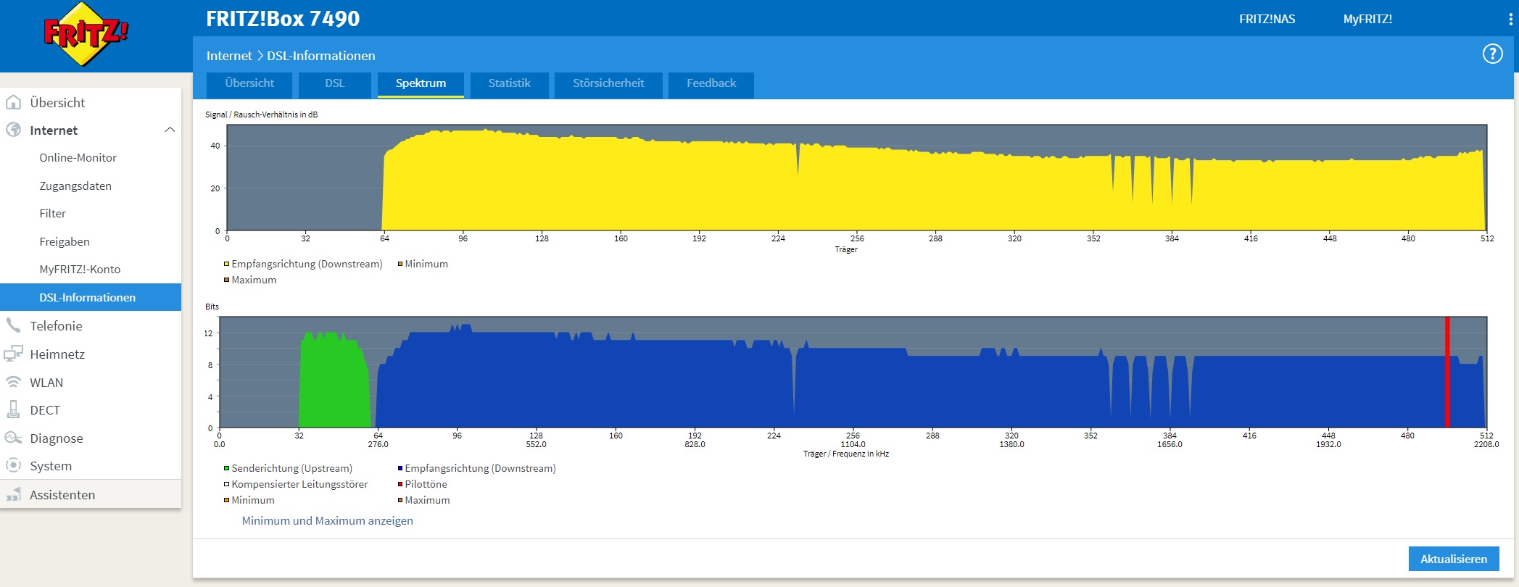The width and height of the screenshot is (1519, 587).
Task: Click the System icon
Action: [13, 465]
